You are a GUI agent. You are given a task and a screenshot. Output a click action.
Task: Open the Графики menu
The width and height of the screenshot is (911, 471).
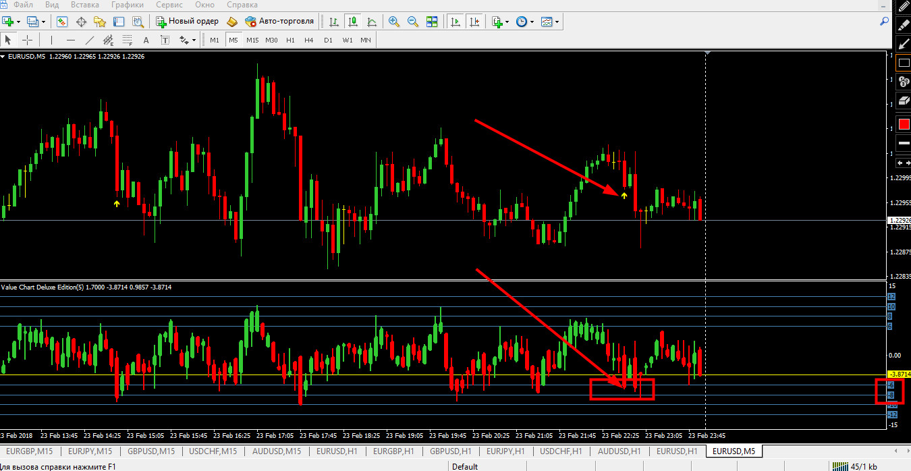point(127,5)
